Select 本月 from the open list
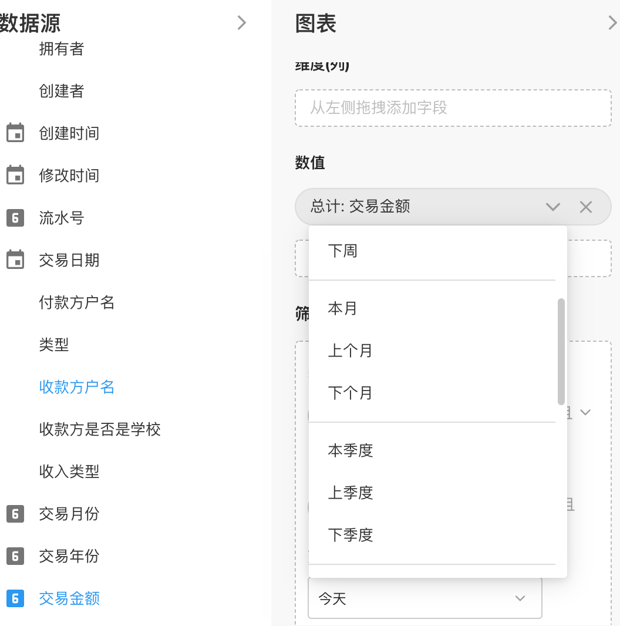 342,308
